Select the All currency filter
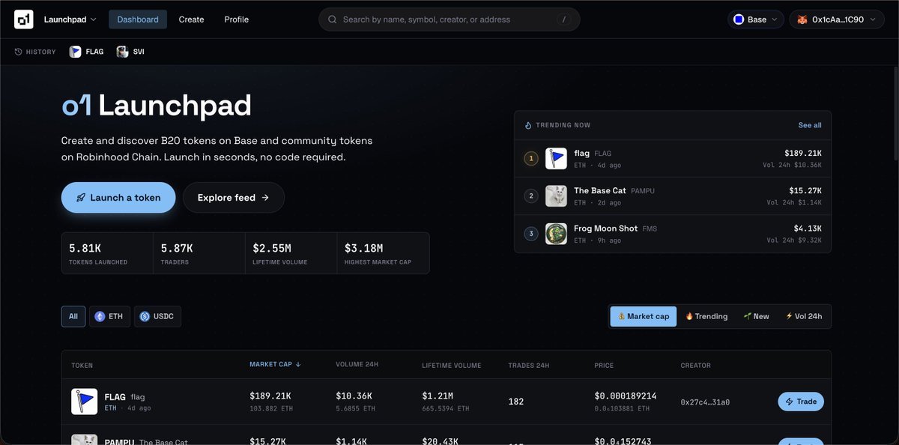899x445 pixels. pos(73,316)
